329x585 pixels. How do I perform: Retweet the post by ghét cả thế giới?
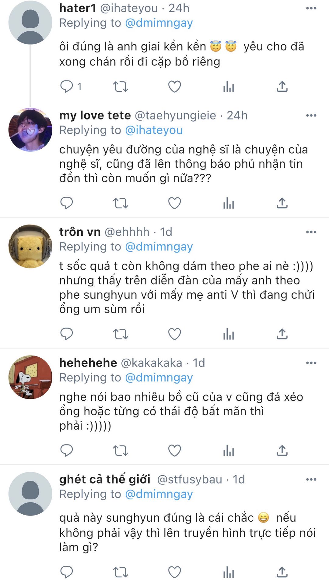point(121,572)
